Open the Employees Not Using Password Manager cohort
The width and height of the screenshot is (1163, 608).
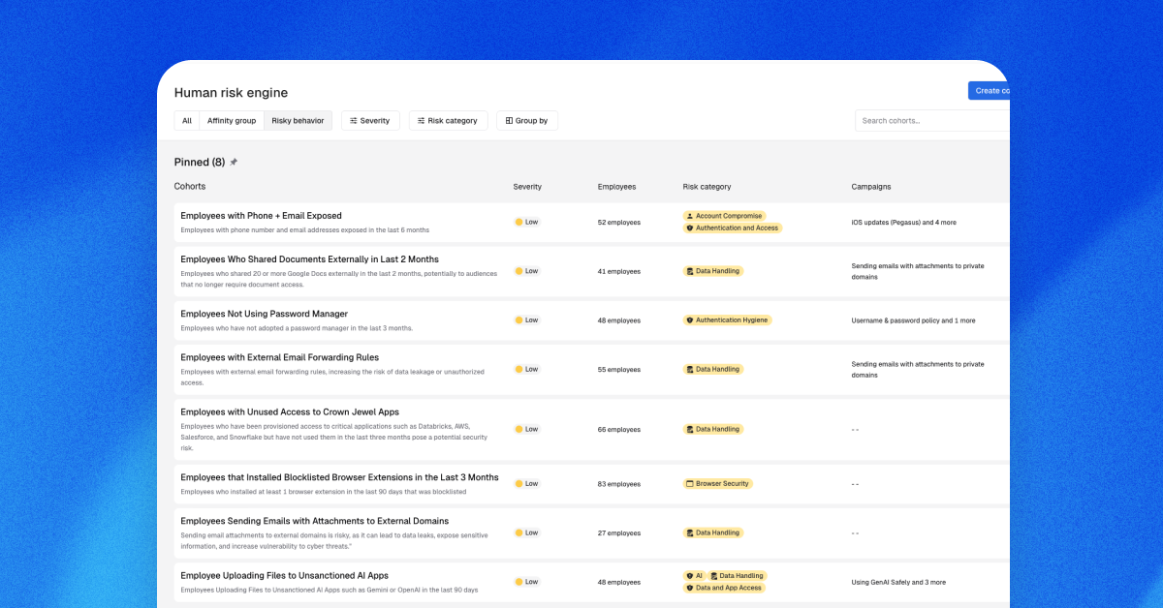click(x=265, y=314)
